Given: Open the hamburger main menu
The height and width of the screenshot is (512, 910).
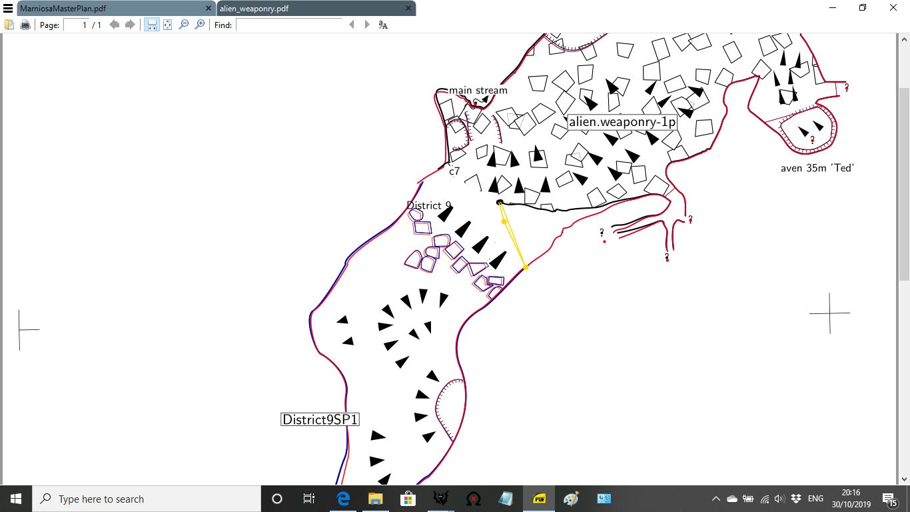Looking at the screenshot, I should pos(8,8).
